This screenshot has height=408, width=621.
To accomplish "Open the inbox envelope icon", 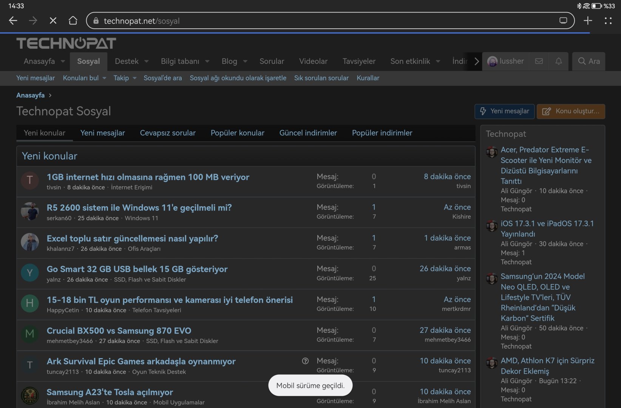I will coord(539,61).
